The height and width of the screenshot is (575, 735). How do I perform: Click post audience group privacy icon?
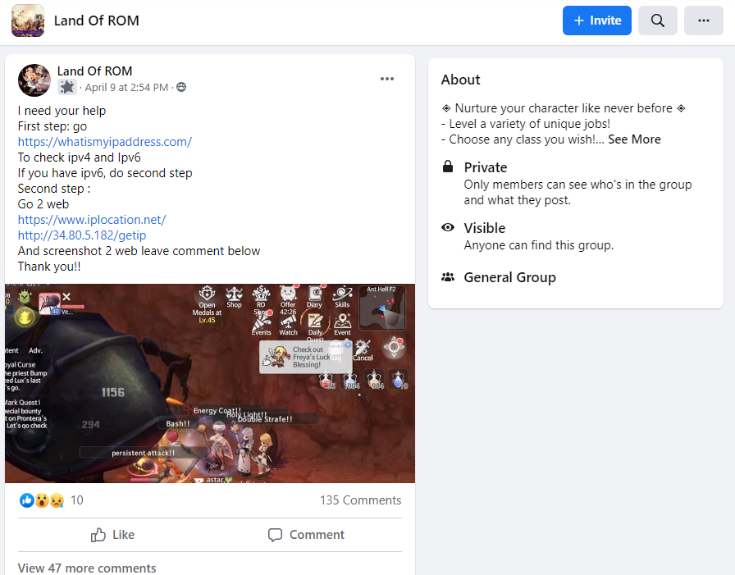click(x=181, y=87)
